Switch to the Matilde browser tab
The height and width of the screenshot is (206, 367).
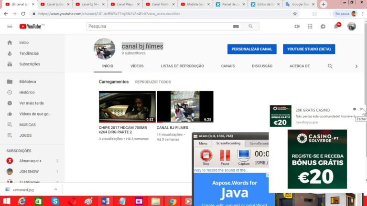(195, 4)
